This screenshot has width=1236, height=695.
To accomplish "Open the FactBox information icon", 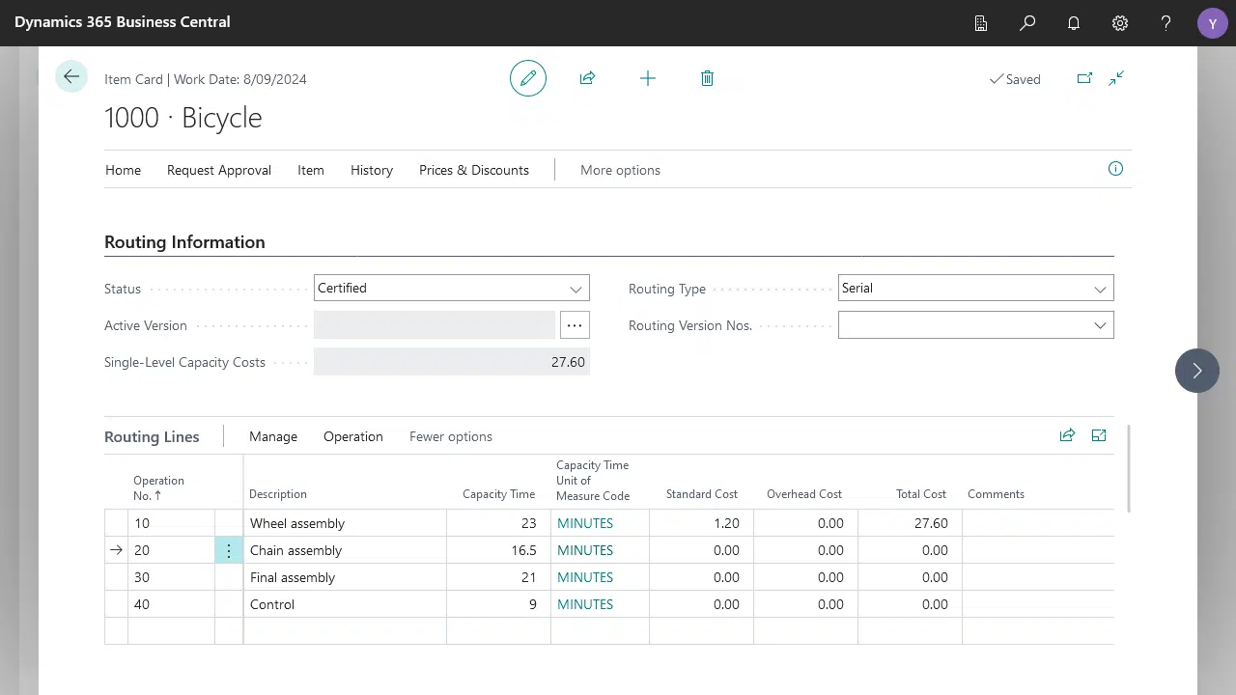I will (1115, 169).
